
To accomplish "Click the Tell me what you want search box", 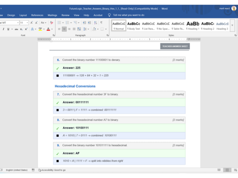I will click(x=126, y=15).
